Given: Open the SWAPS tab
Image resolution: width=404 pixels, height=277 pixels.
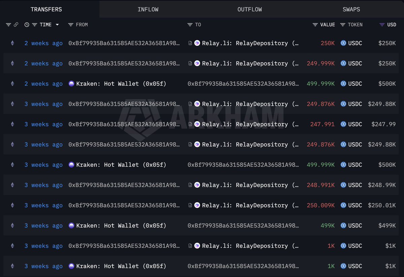Looking at the screenshot, I should point(351,9).
